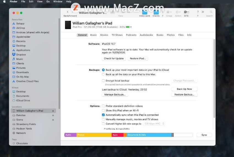Switch to the Info tab

tap(189, 35)
